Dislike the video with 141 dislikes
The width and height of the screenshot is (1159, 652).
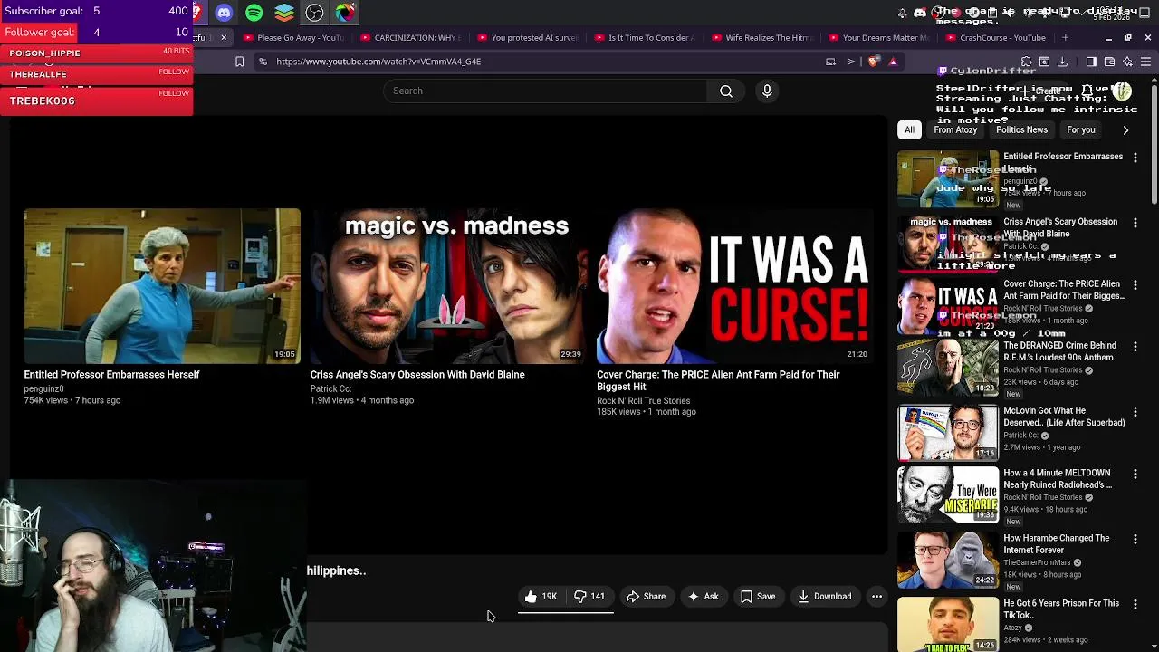point(589,597)
